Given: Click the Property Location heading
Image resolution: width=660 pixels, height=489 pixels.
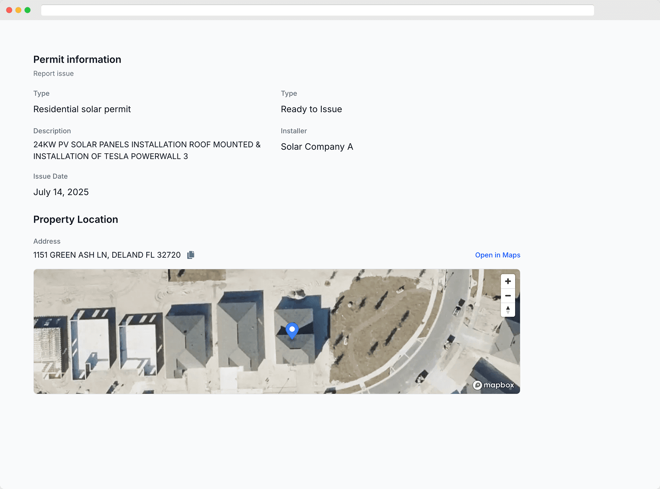Looking at the screenshot, I should point(76,220).
